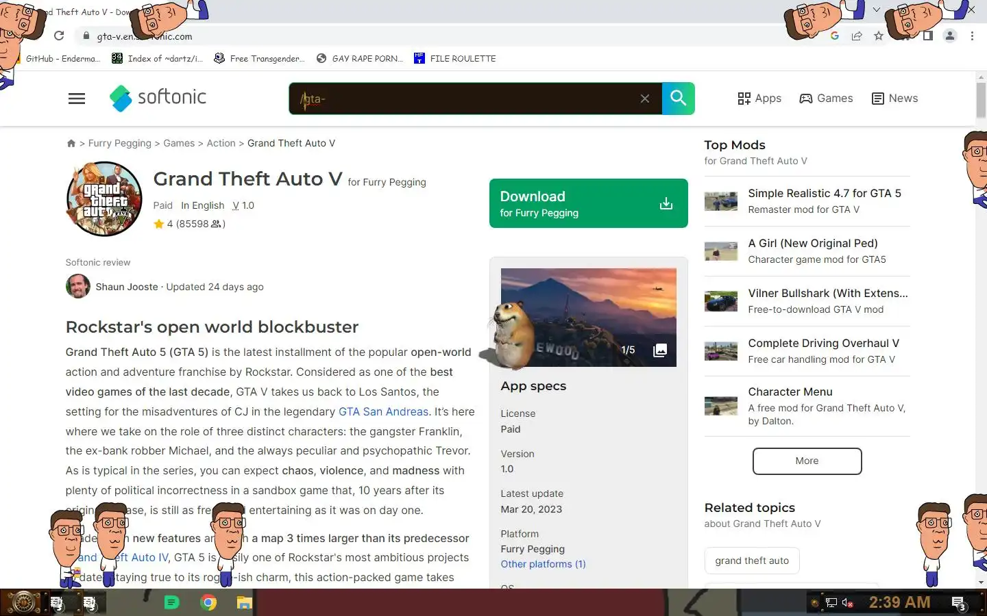Open A Girl (New Original Ped) mod
This screenshot has width=987, height=616.
[x=813, y=244]
